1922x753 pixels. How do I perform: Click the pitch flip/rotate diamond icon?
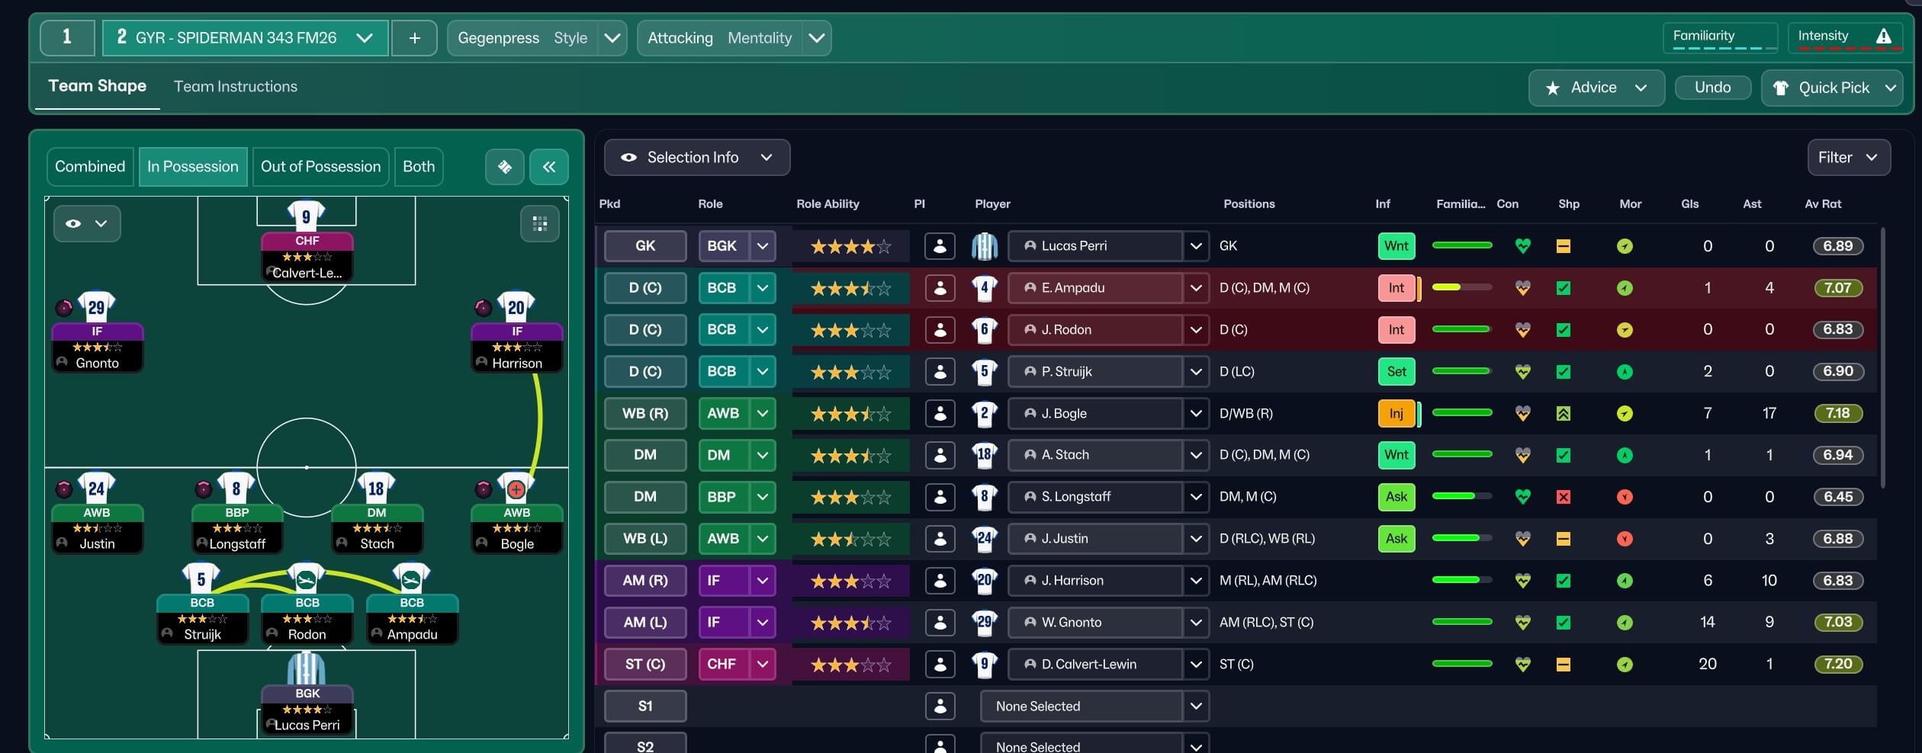(504, 167)
